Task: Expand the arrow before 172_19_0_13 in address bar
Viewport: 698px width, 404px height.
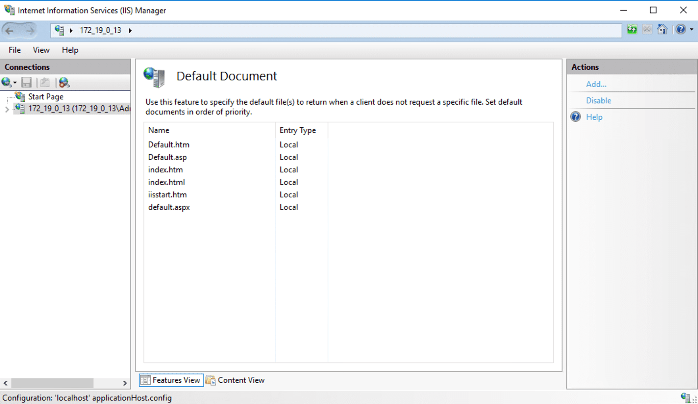Action: tap(71, 31)
